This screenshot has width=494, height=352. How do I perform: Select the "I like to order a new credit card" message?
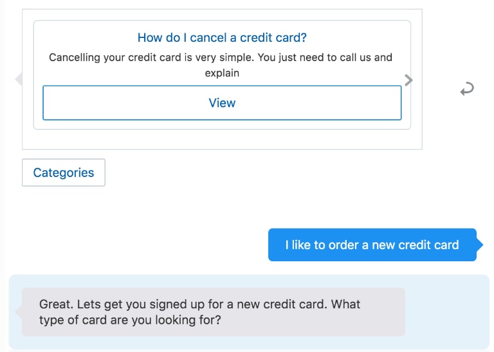372,245
